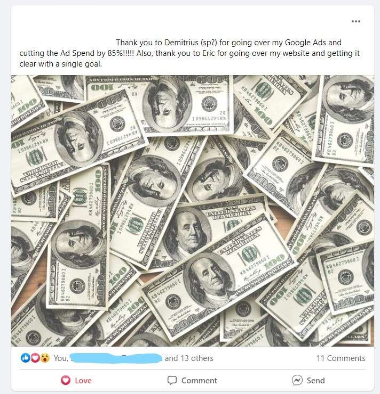Toggle the Love reaction label off
Viewport: 380px width, 394px height.
[83, 381]
